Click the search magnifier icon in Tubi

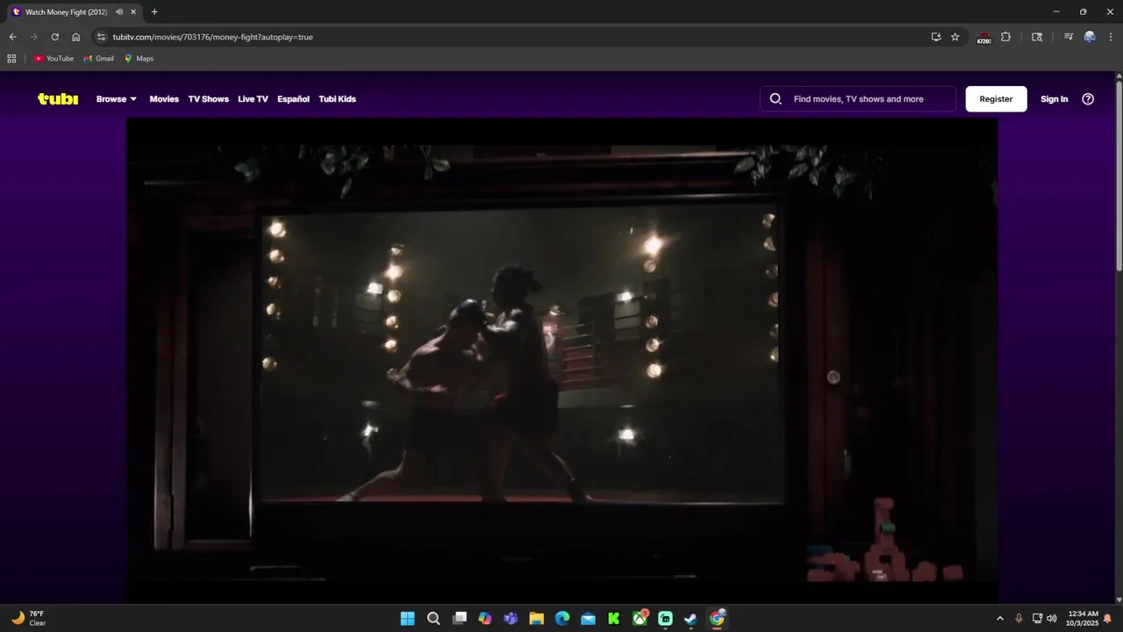pyautogui.click(x=776, y=99)
